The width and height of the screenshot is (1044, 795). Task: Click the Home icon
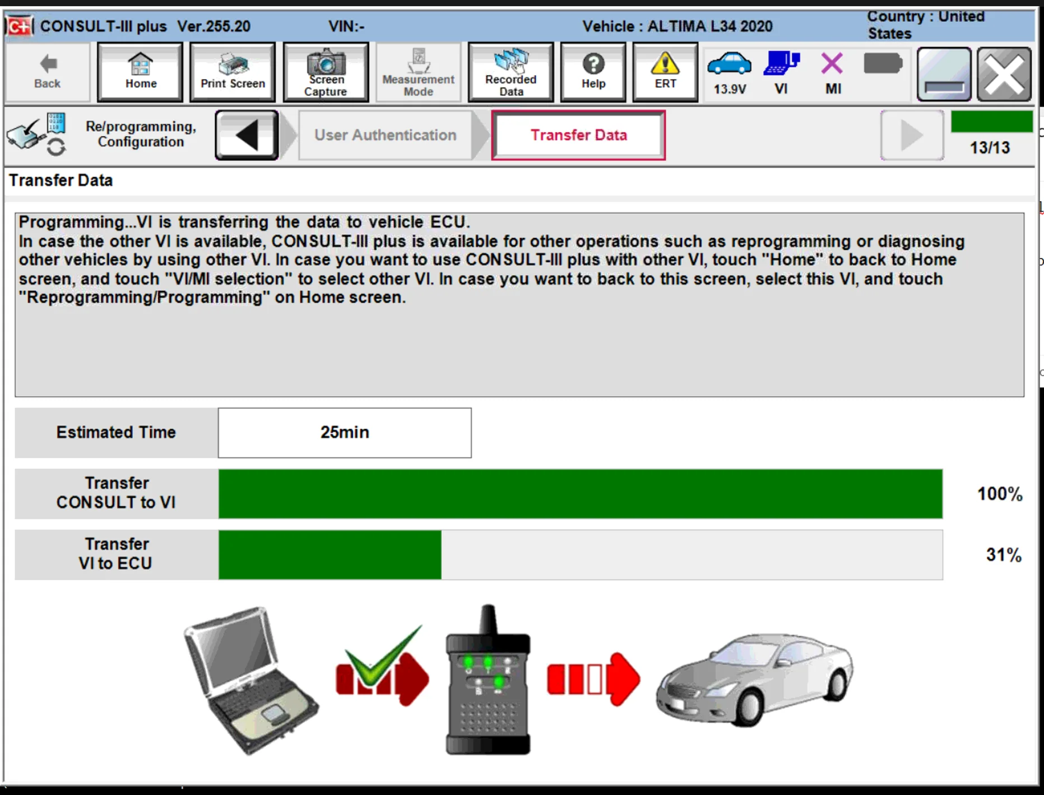point(140,72)
